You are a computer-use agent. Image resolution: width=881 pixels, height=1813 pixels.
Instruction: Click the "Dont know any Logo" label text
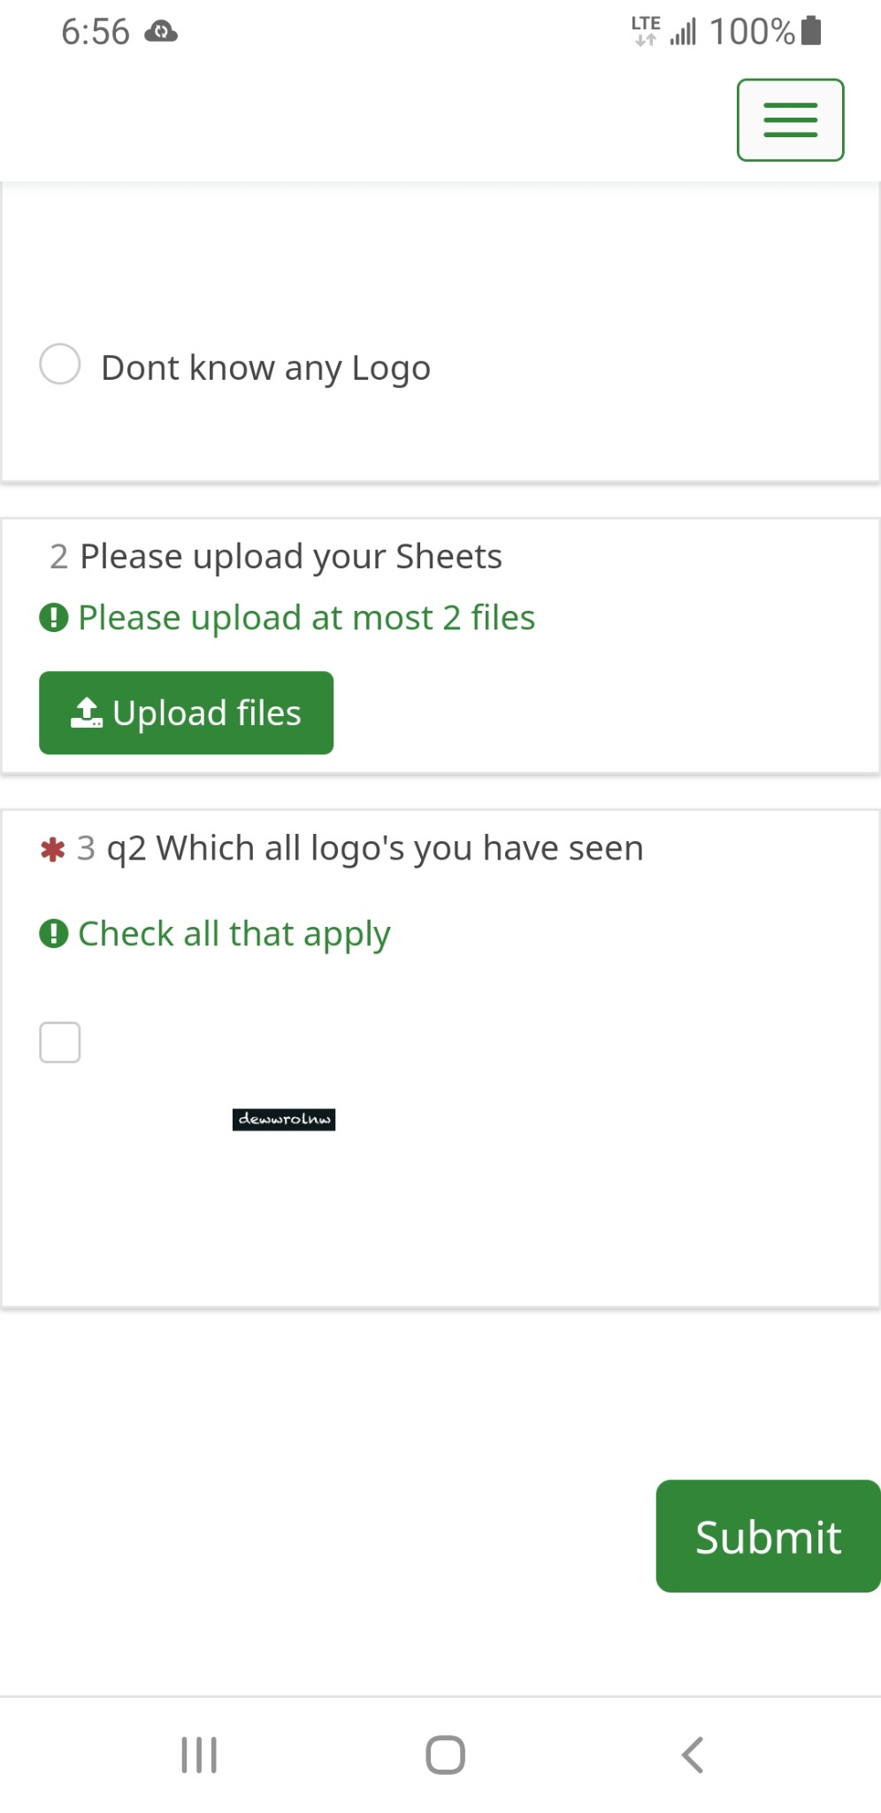[x=265, y=367]
